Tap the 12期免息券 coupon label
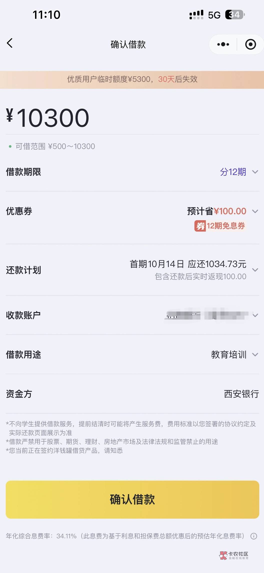This screenshot has height=573, width=264. tap(225, 226)
